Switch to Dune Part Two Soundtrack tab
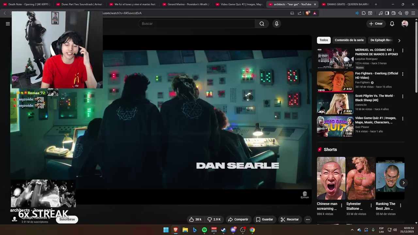Image resolution: width=418 pixels, height=235 pixels. [x=80, y=4]
